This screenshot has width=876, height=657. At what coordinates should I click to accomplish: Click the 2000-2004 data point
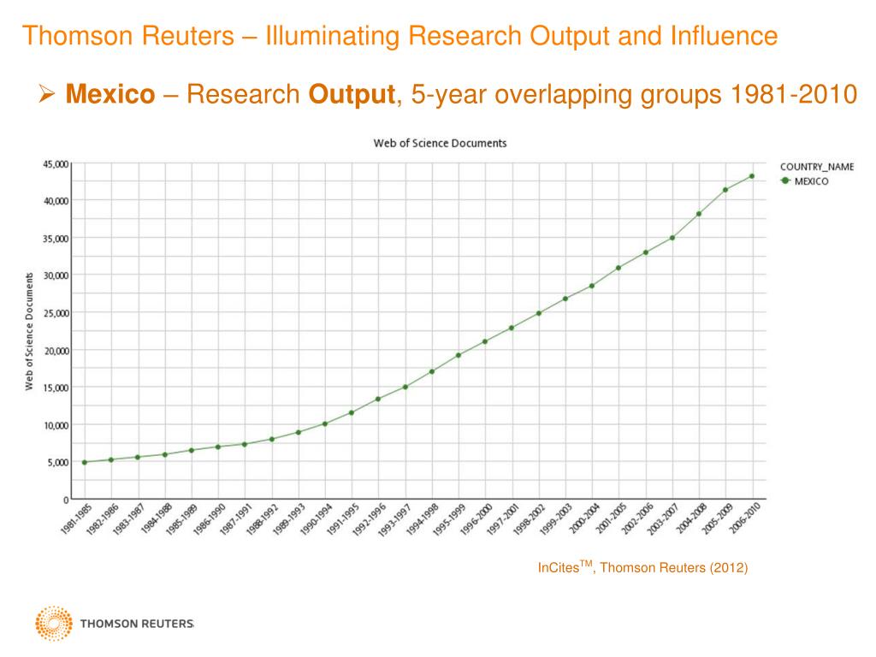pyautogui.click(x=592, y=286)
